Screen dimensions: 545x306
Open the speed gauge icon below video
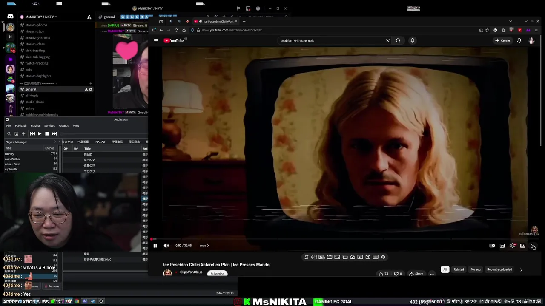click(353, 257)
